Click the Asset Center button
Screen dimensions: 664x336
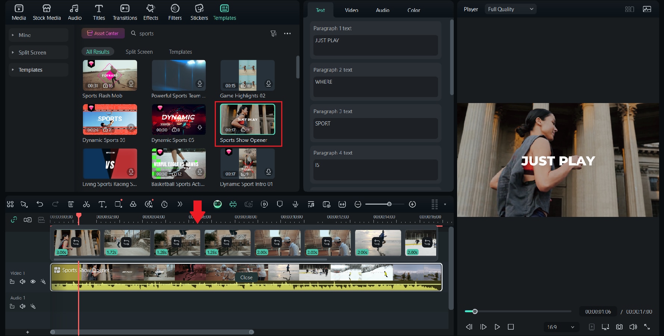pos(103,33)
